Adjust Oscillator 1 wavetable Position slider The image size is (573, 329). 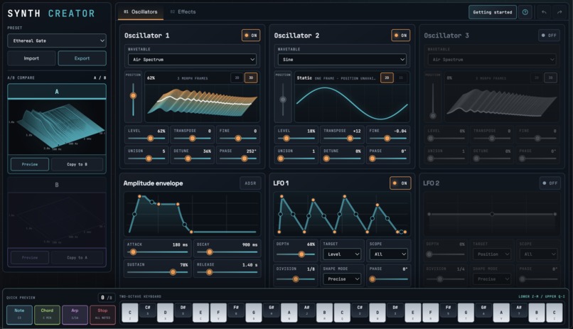pyautogui.click(x=134, y=99)
